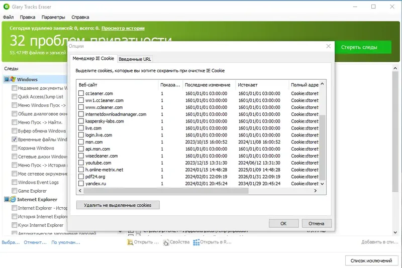
Task: Open the Параметры menu
Action: point(53,17)
